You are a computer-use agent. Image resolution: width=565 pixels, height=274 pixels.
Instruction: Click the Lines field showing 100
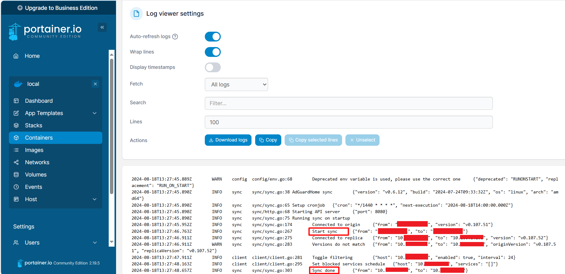(349, 122)
